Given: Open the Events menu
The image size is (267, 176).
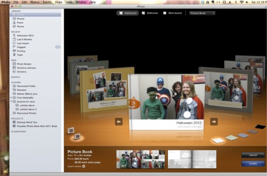Looking at the screenshot, I should [x=47, y=2].
